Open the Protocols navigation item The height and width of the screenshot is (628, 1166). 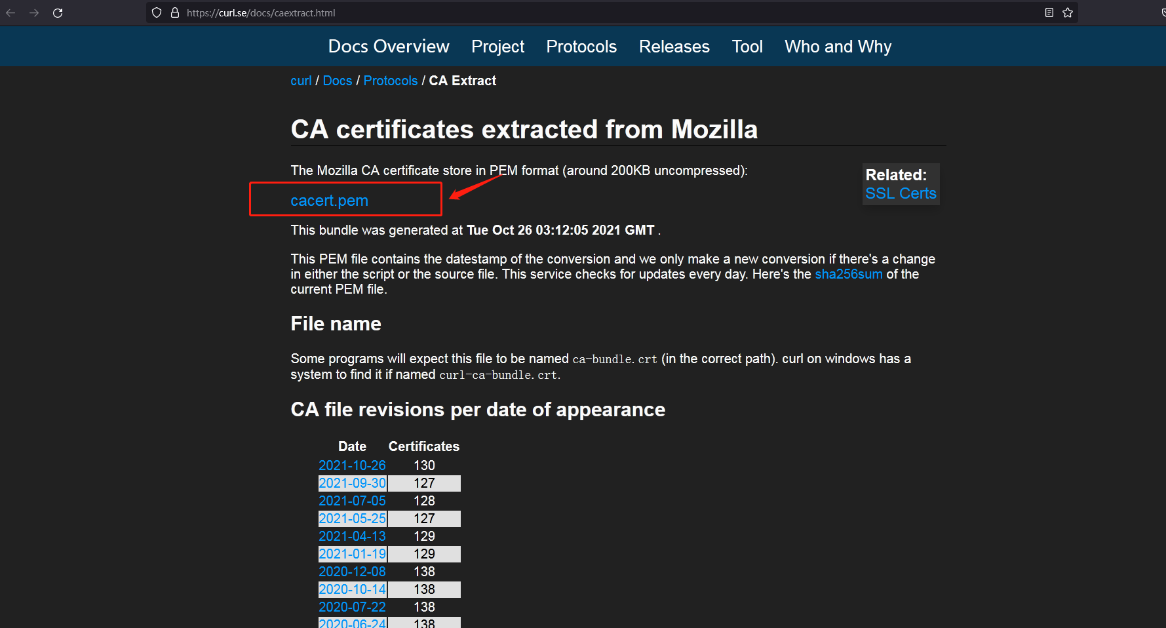coord(581,46)
